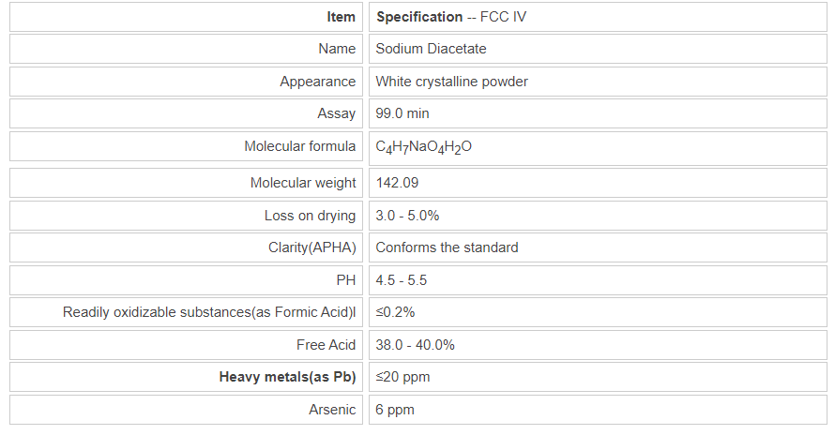Select the Appearance label cell
The image size is (835, 435).
coord(318,82)
